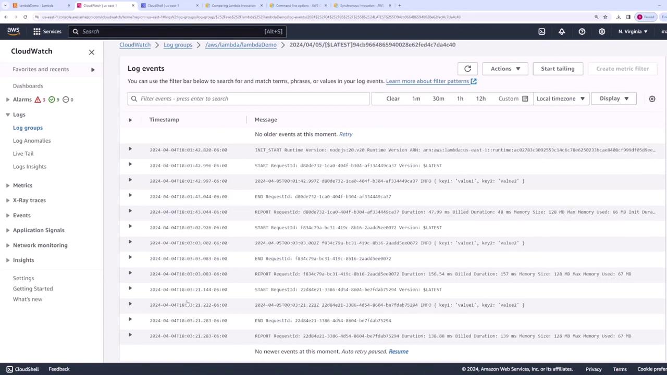Expand the X-Ray traces sidebar section
The width and height of the screenshot is (667, 375).
point(8,201)
